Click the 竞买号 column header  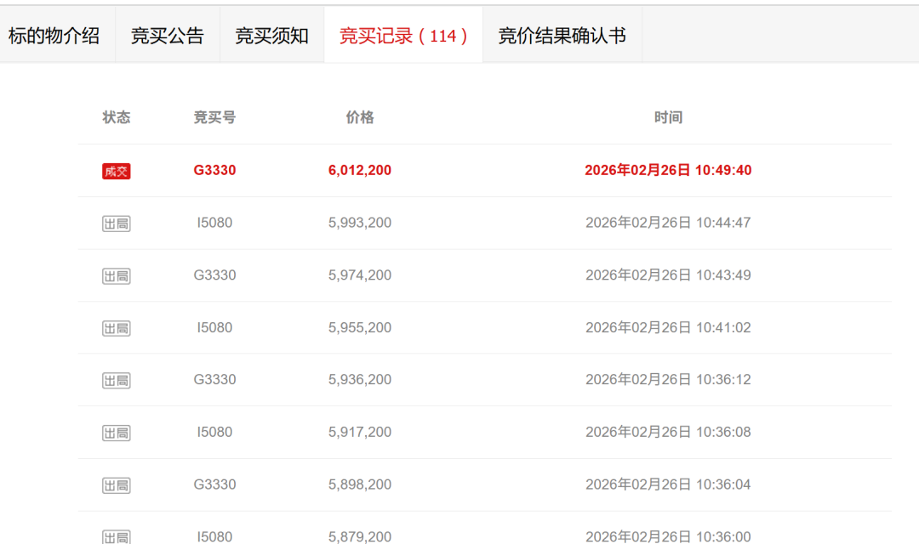(214, 117)
